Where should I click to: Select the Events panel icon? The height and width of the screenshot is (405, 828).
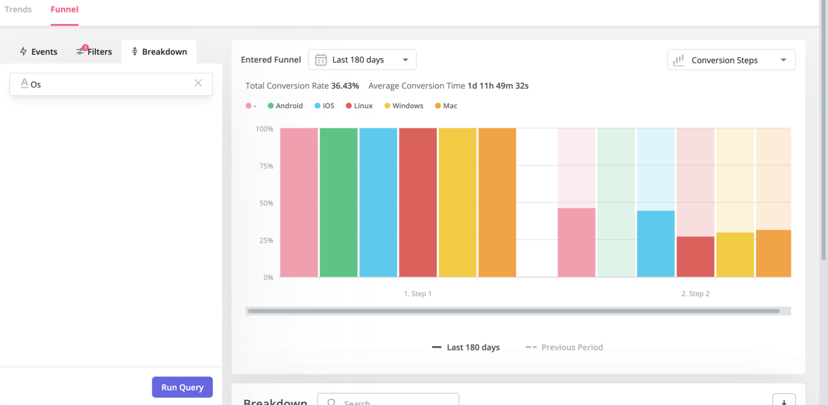coord(23,51)
